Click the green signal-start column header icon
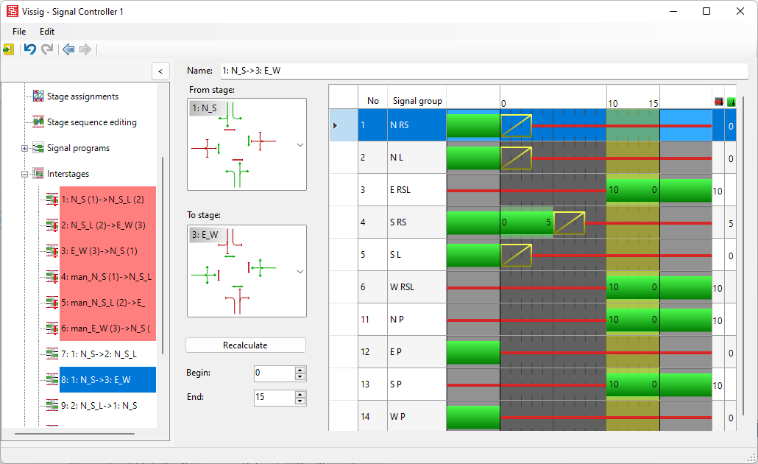The image size is (758, 464). point(731,102)
